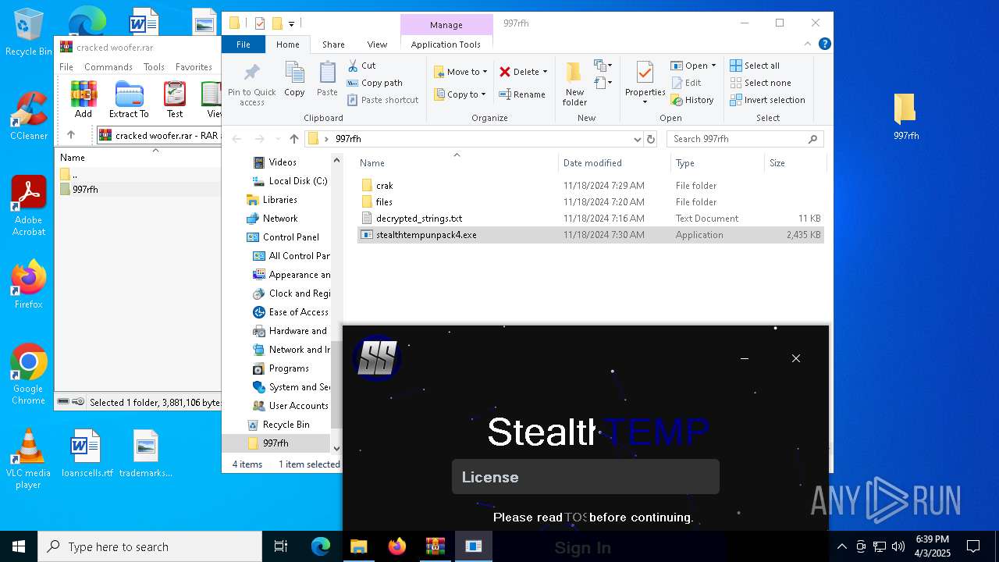Image resolution: width=999 pixels, height=562 pixels.
Task: Open the New item dropdown icon
Action: pyautogui.click(x=603, y=66)
